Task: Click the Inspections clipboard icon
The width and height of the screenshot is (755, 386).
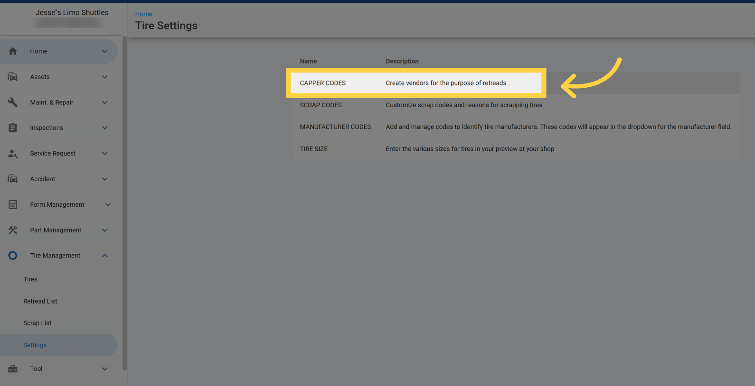Action: pyautogui.click(x=13, y=128)
